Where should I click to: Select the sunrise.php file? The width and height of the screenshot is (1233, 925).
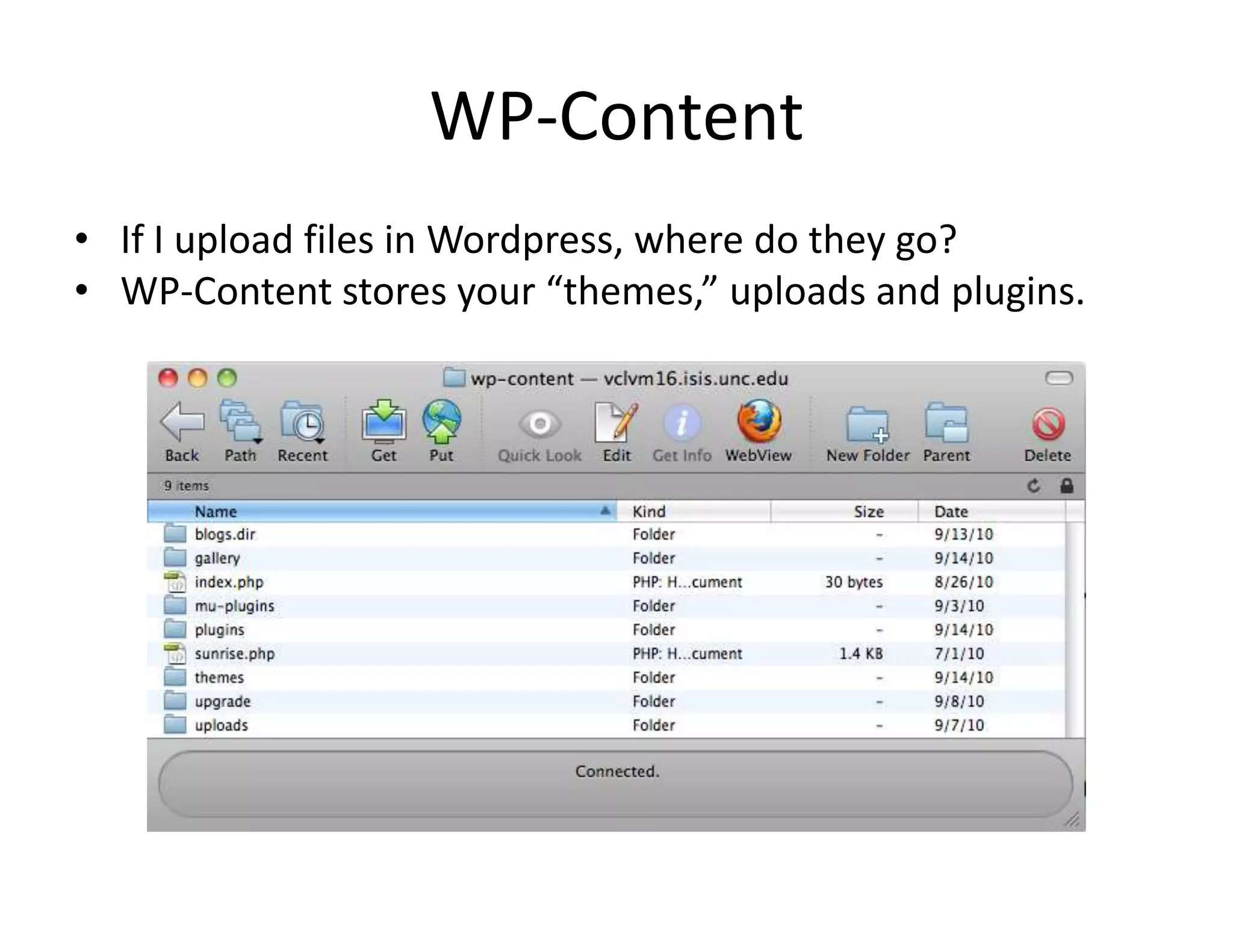pyautogui.click(x=606, y=654)
